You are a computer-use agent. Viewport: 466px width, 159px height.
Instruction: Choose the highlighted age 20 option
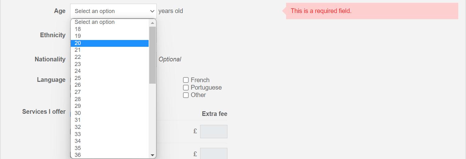(x=109, y=43)
